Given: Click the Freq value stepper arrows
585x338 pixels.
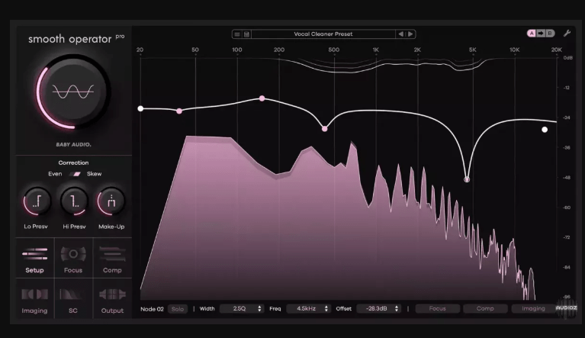Looking at the screenshot, I should click(326, 308).
